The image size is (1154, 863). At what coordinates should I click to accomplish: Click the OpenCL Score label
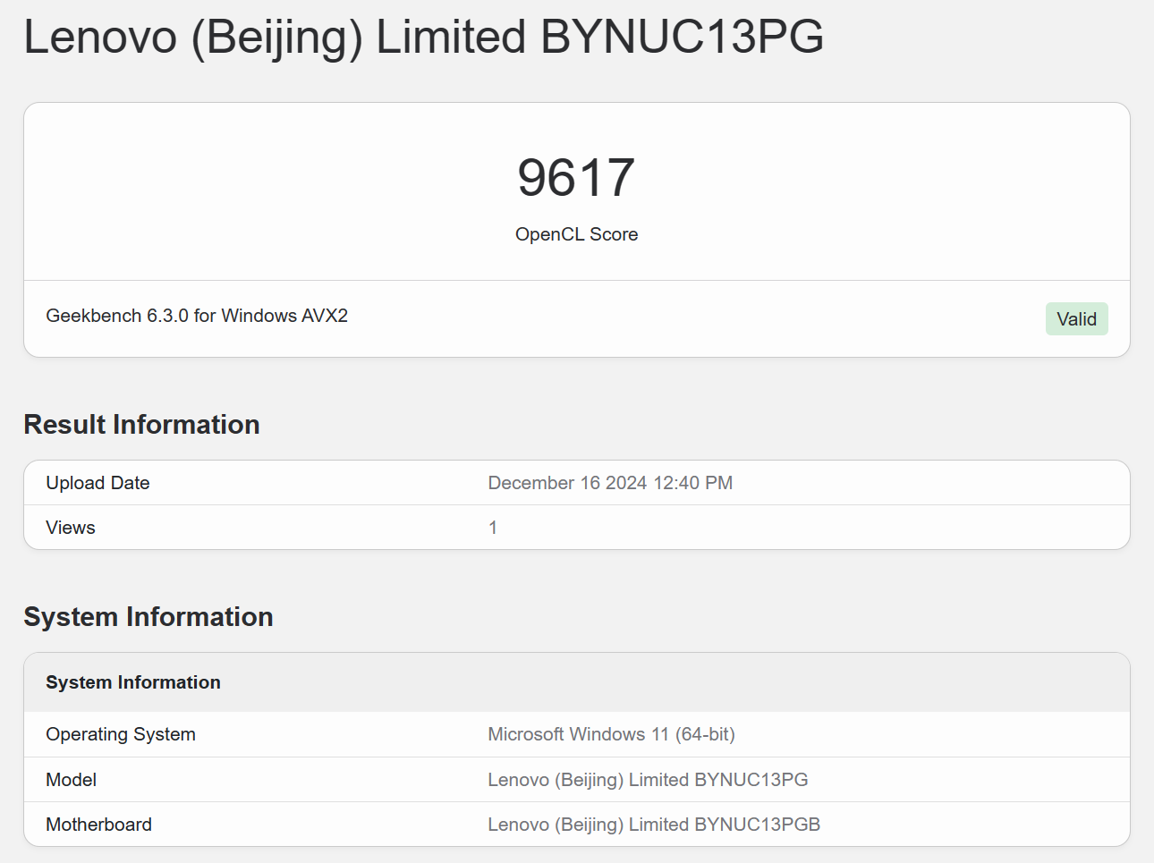(576, 234)
